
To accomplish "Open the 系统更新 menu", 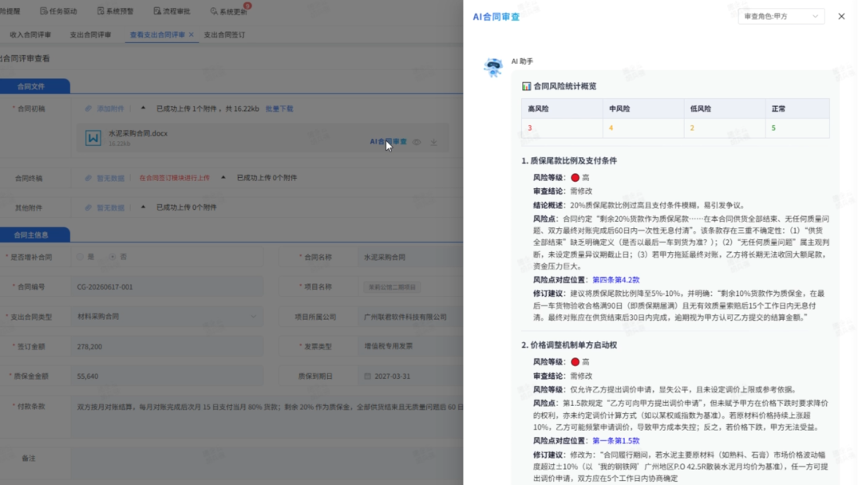I will pyautogui.click(x=229, y=11).
